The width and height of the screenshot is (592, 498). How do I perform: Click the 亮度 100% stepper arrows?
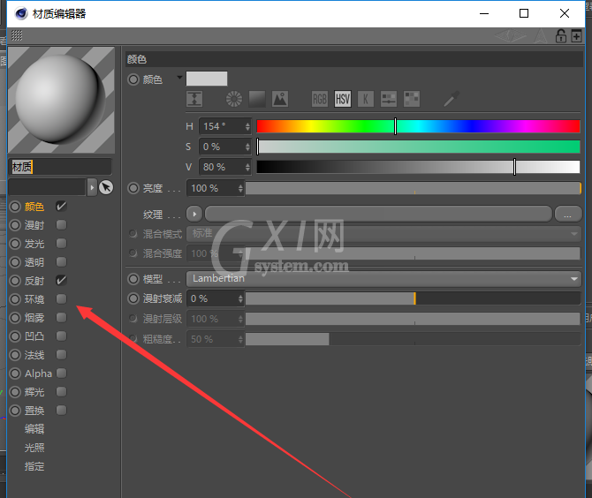pyautogui.click(x=240, y=188)
